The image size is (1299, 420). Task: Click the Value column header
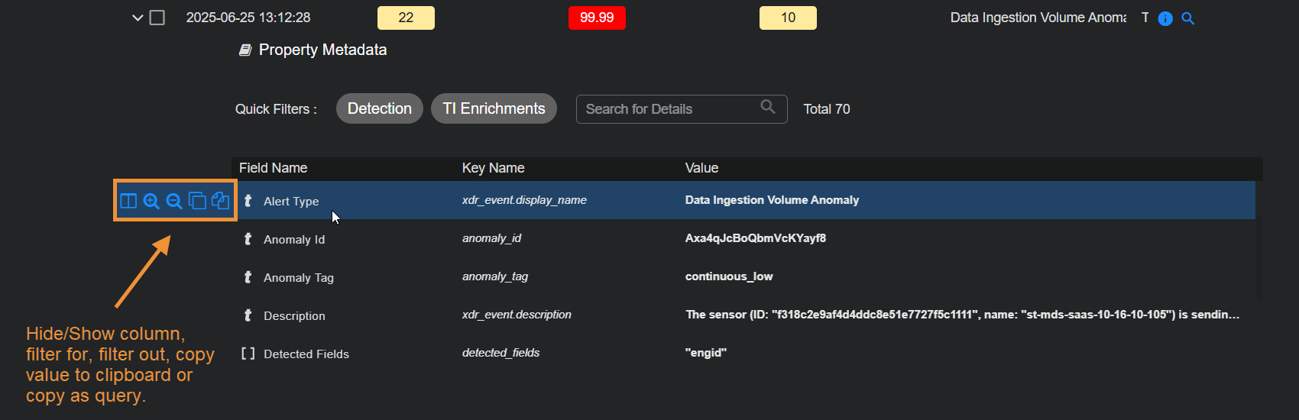[701, 168]
